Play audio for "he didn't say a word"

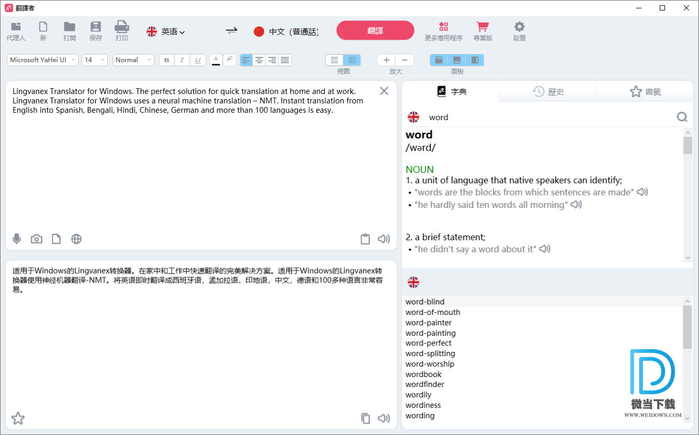[x=545, y=249]
